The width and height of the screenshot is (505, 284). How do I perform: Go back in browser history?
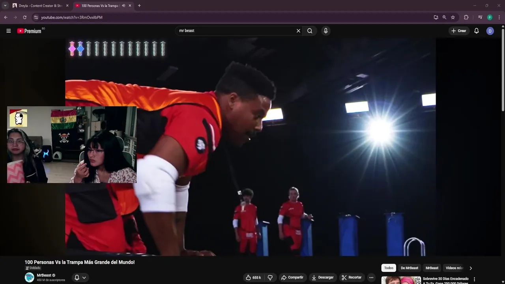(6, 17)
